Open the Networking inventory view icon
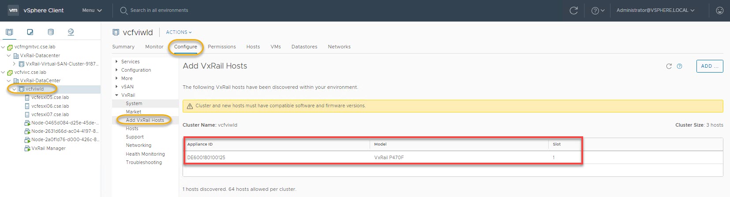730x197 pixels. (x=71, y=32)
